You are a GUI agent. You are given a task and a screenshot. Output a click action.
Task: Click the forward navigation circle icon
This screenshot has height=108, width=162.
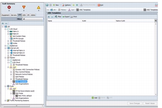(51, 5)
